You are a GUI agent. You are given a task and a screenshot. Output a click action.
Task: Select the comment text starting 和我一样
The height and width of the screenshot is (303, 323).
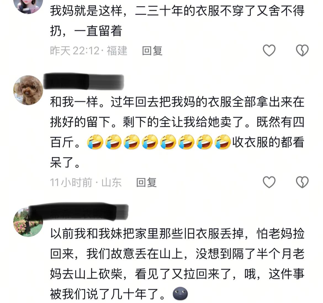pos(177,132)
